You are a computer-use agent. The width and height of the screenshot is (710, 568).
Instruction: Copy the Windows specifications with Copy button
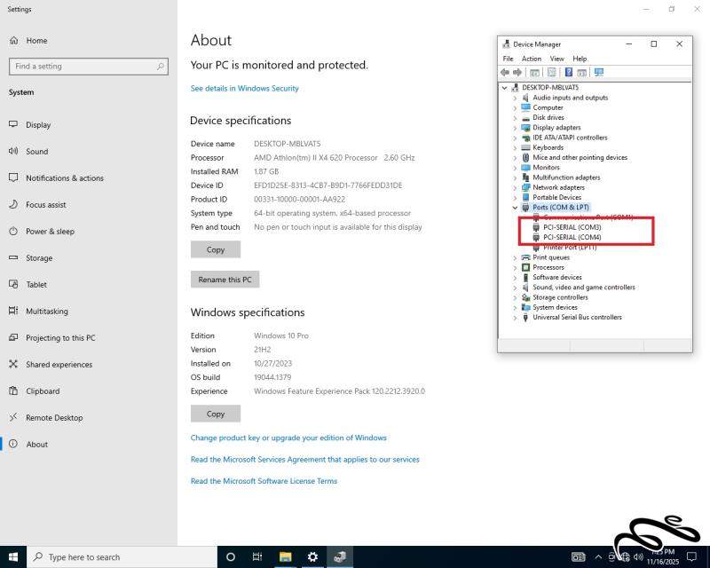(215, 414)
